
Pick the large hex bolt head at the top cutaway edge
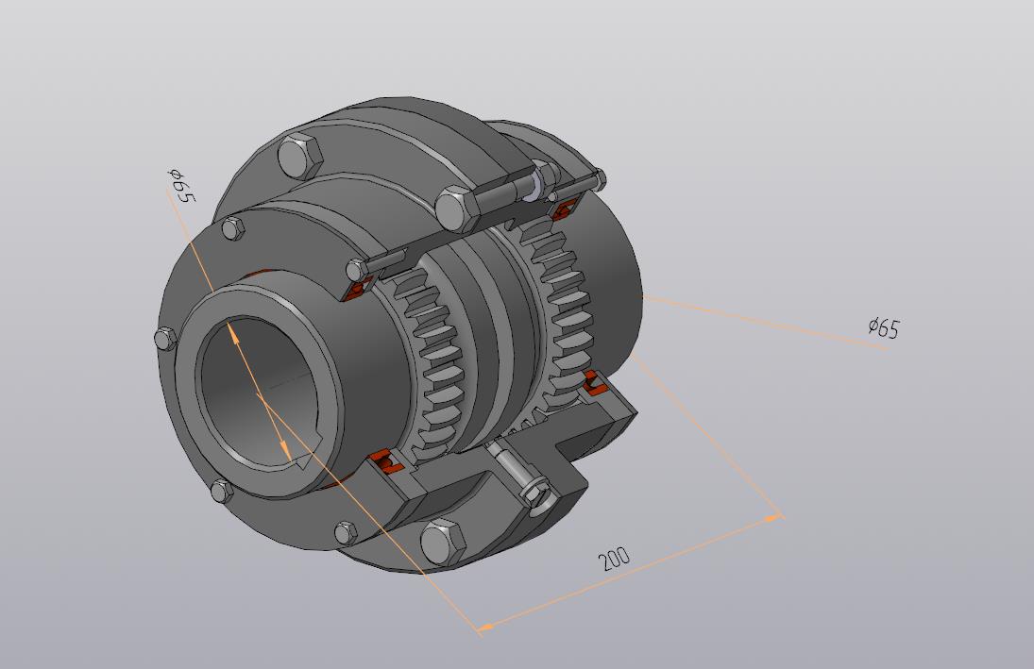(458, 209)
